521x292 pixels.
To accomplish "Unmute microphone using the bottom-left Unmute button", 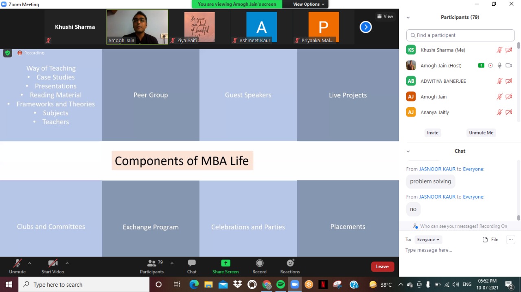I will (x=17, y=266).
